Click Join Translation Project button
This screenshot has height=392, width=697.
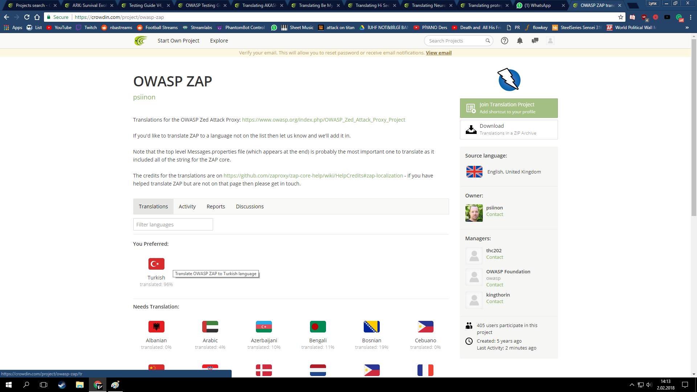[509, 108]
